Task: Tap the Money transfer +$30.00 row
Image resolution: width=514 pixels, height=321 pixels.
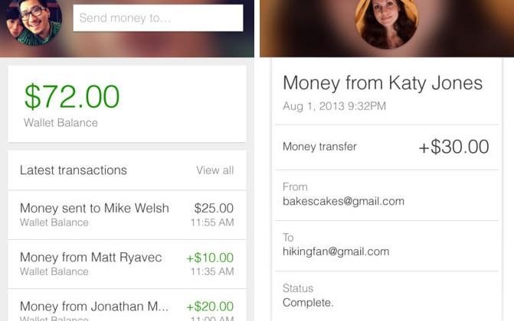Action: coord(387,147)
